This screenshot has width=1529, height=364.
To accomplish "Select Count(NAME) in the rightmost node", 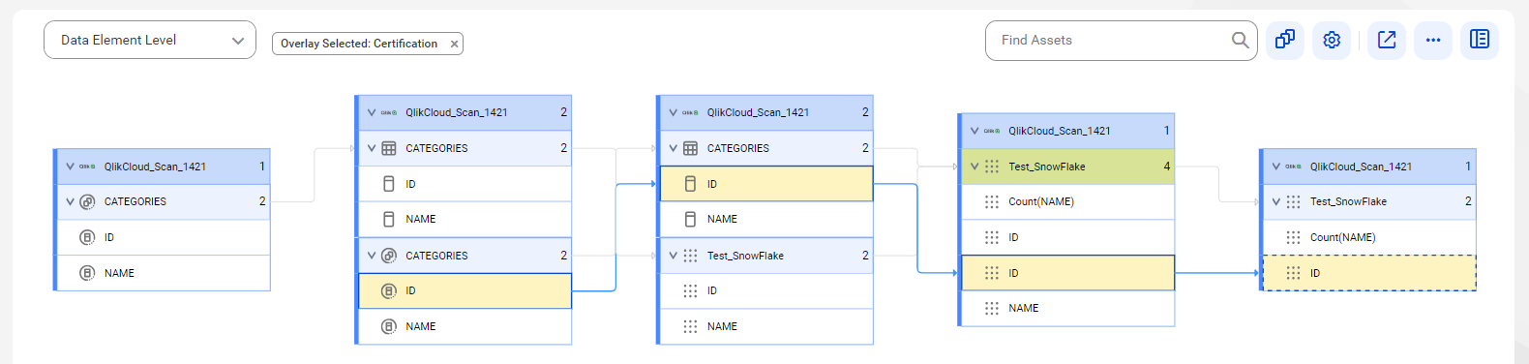I will (x=1369, y=237).
